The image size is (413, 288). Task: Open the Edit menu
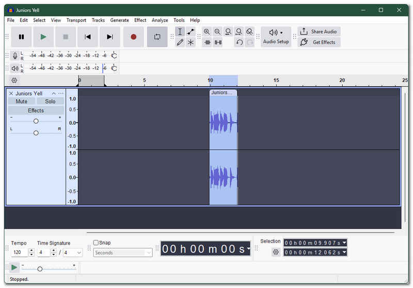(x=23, y=20)
